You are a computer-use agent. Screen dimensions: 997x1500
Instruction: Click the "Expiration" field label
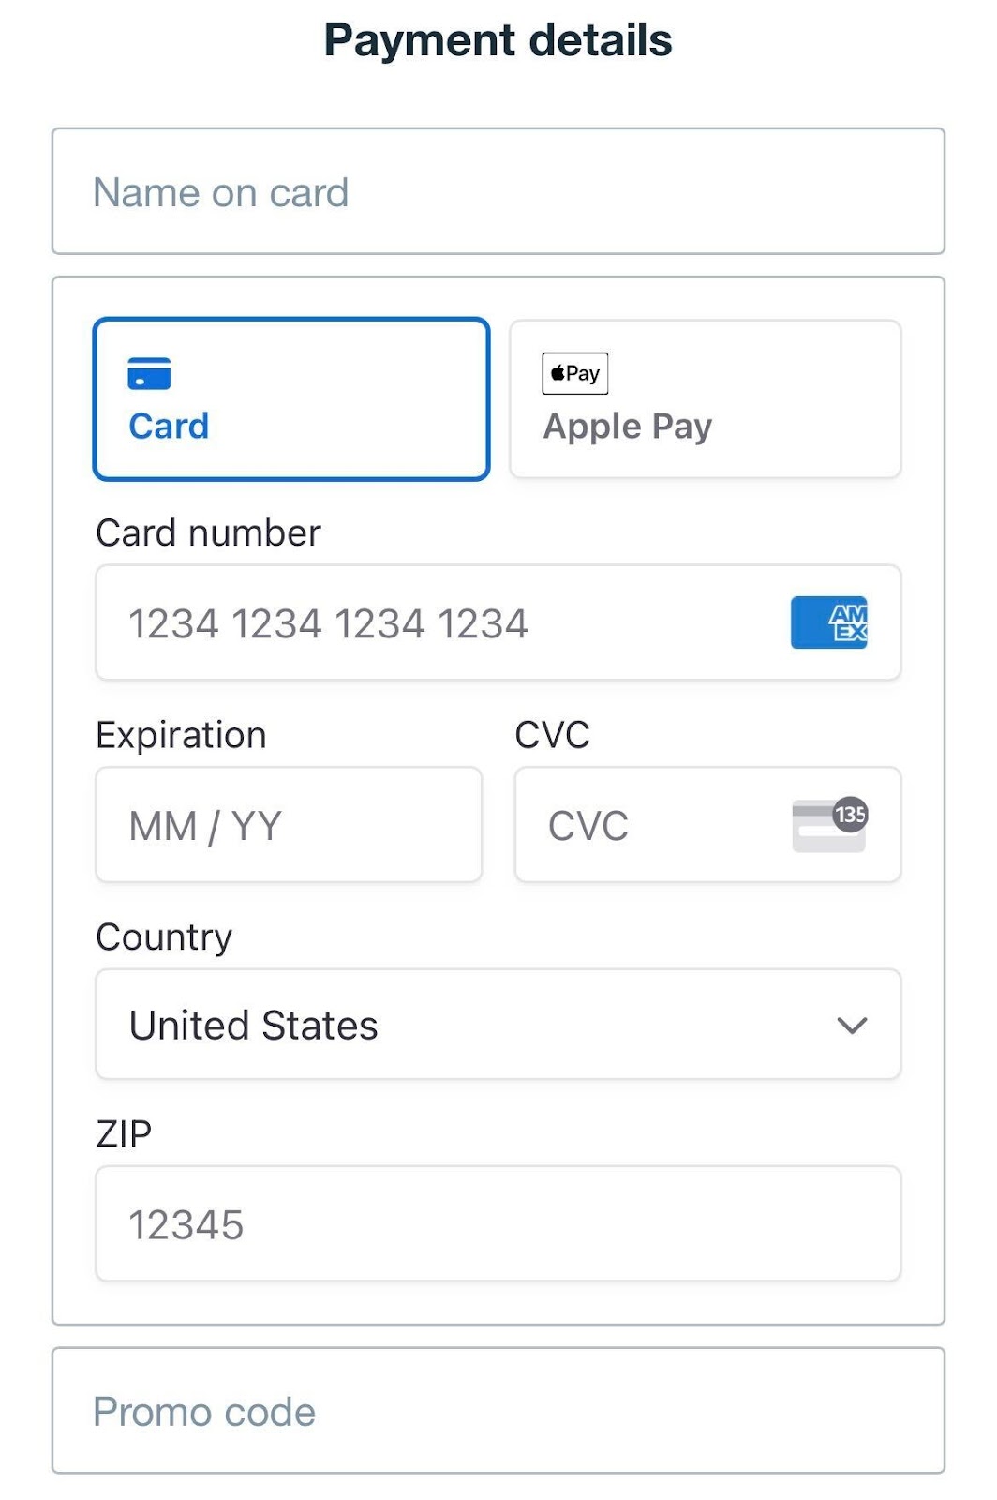tap(181, 735)
